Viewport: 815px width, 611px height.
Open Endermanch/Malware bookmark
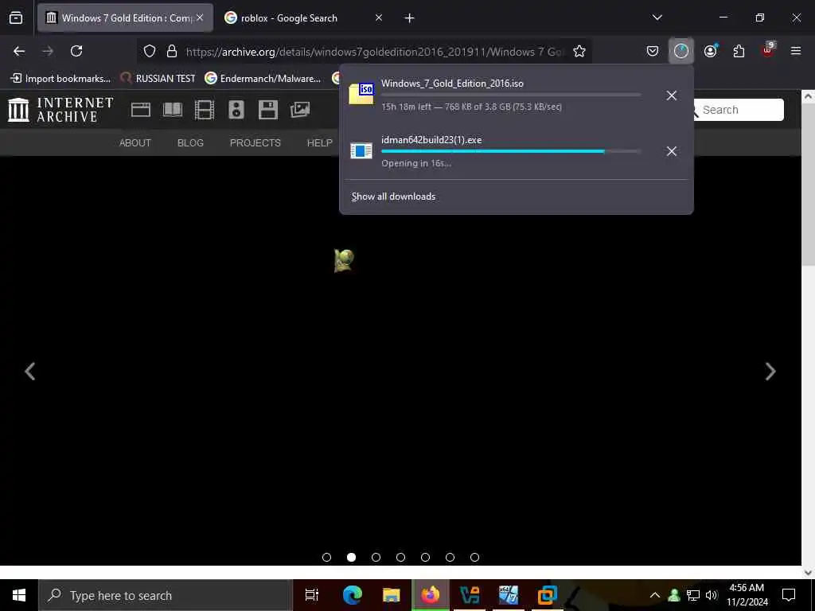[x=263, y=79]
